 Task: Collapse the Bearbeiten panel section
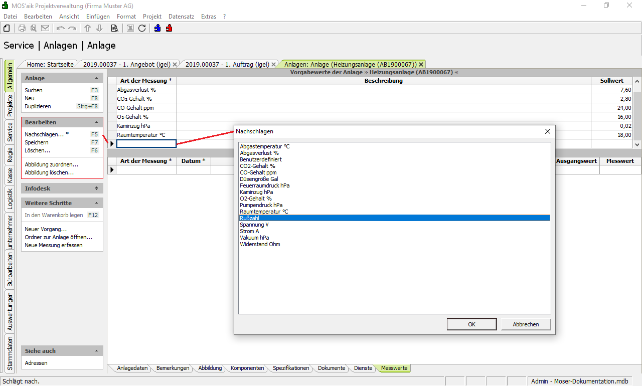coord(96,122)
